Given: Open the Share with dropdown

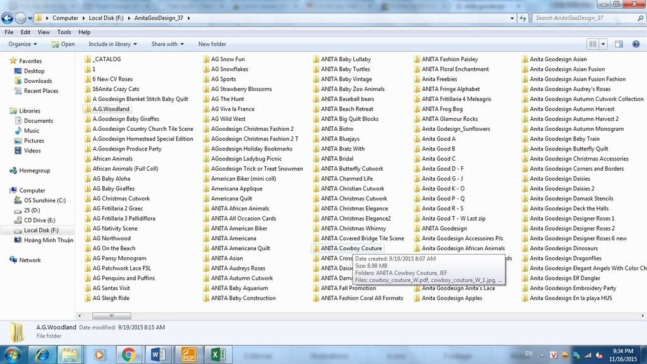Looking at the screenshot, I should click(167, 44).
